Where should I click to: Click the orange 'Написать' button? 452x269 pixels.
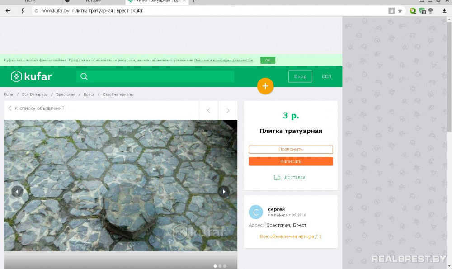[x=291, y=161]
